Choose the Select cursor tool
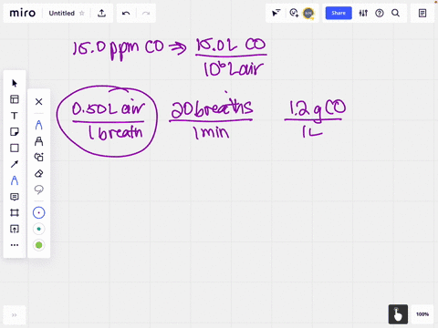438x328 pixels. (x=15, y=83)
